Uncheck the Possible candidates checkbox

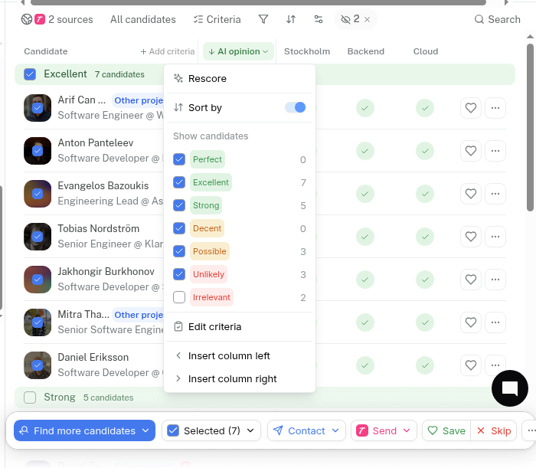tap(179, 251)
